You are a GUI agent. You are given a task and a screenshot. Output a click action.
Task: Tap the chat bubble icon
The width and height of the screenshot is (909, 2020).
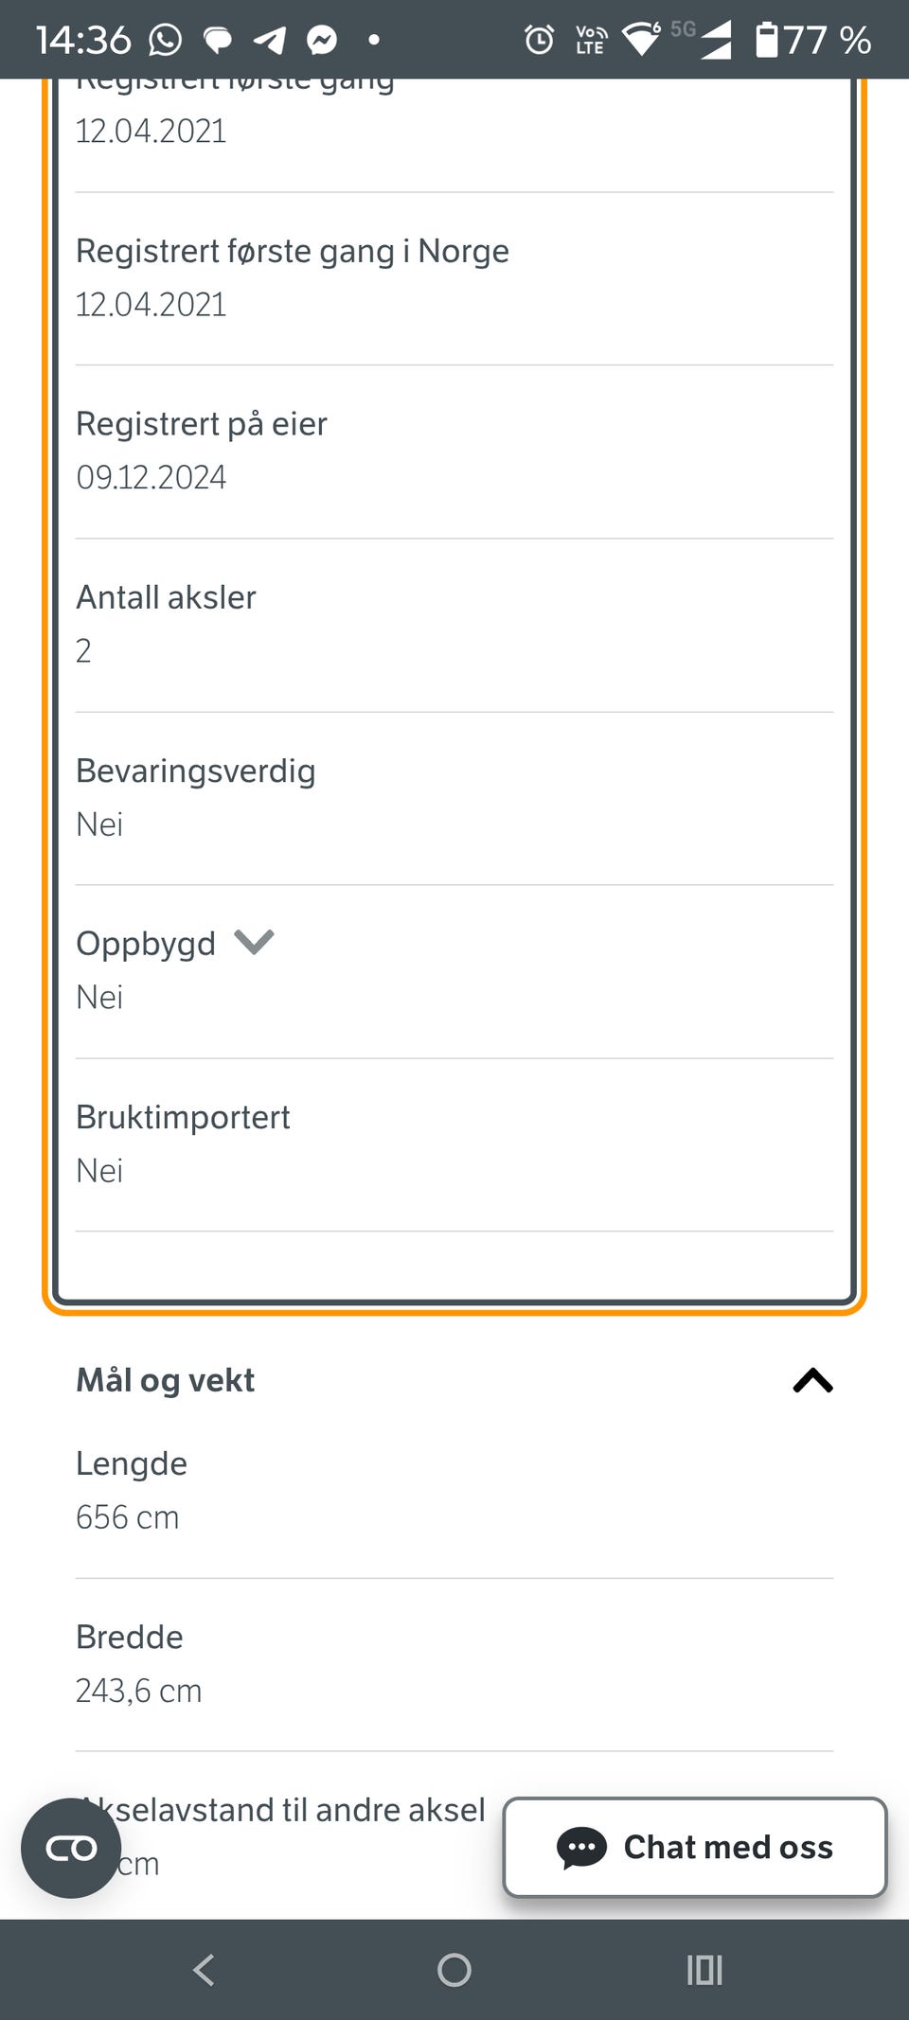581,1848
